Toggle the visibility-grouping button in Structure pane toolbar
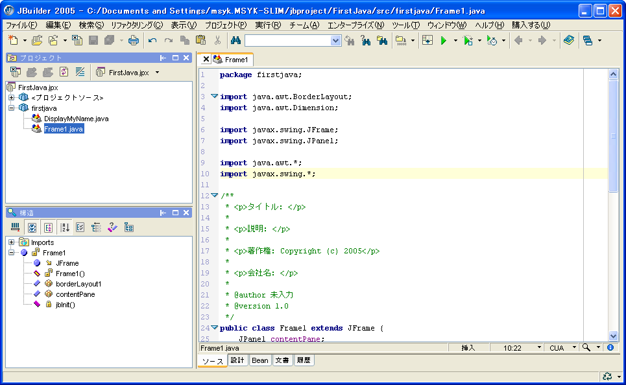 tap(48, 227)
